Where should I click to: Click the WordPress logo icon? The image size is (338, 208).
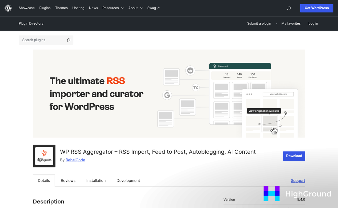[x=8, y=8]
